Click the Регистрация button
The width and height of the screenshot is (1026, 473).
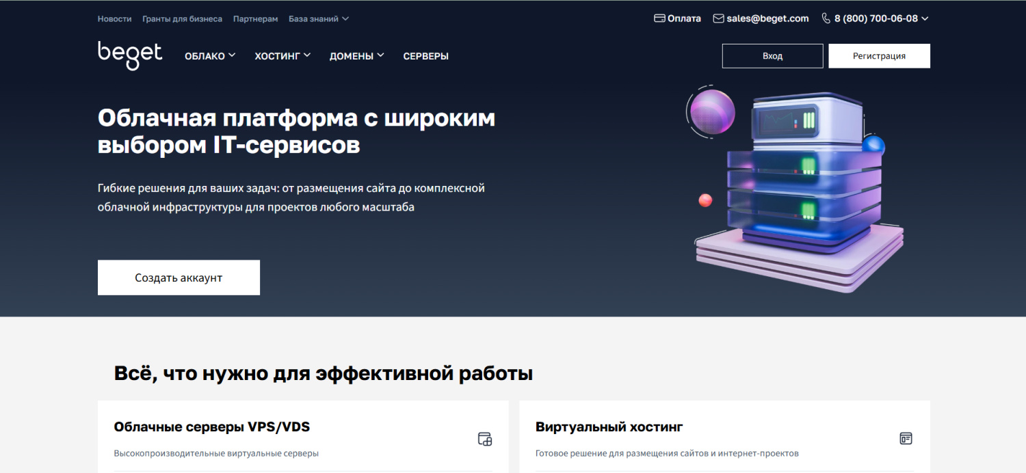pos(879,56)
